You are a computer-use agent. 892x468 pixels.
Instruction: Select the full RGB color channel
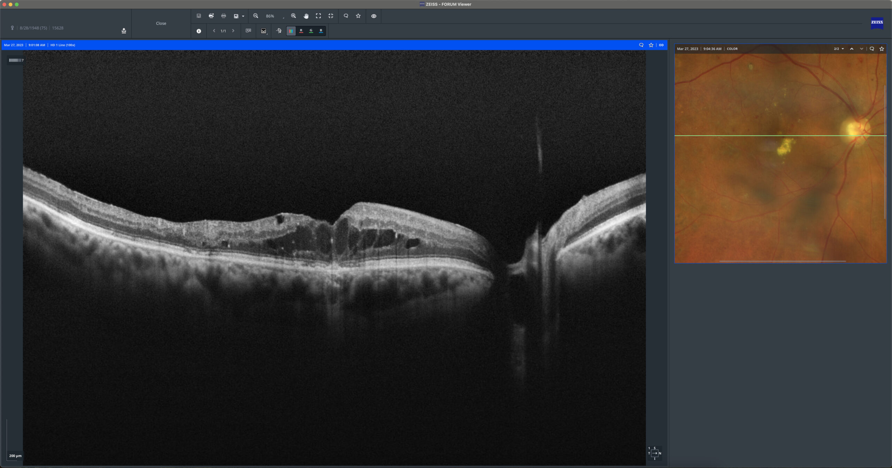tap(291, 31)
